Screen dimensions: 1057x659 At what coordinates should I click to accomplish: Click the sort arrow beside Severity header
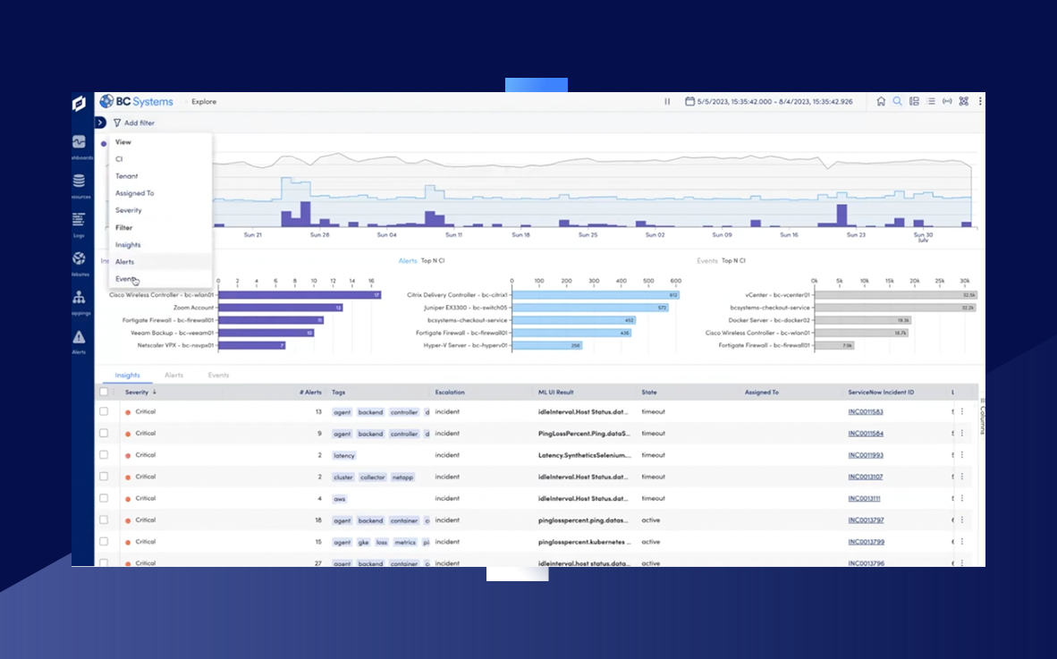(x=155, y=393)
